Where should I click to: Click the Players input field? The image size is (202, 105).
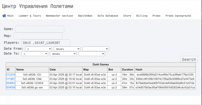pos(46,43)
